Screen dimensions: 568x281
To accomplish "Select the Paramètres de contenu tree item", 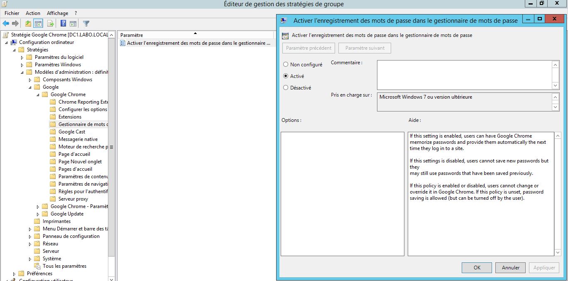I will point(83,177).
